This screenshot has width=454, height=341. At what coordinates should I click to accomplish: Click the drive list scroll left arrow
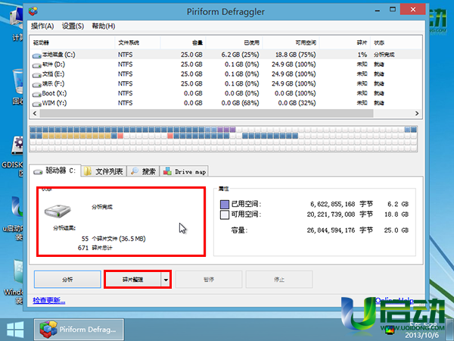point(35,114)
